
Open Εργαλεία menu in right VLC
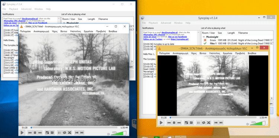coord(228,53)
